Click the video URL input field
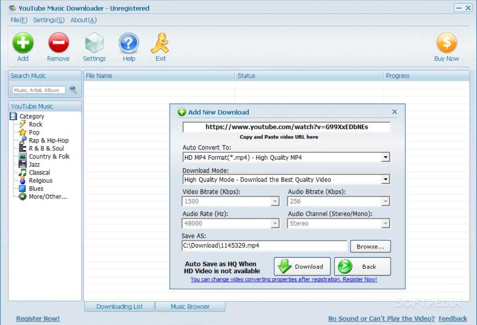 point(286,127)
